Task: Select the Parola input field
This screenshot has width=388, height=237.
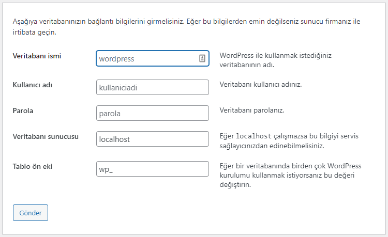Action: [152, 114]
